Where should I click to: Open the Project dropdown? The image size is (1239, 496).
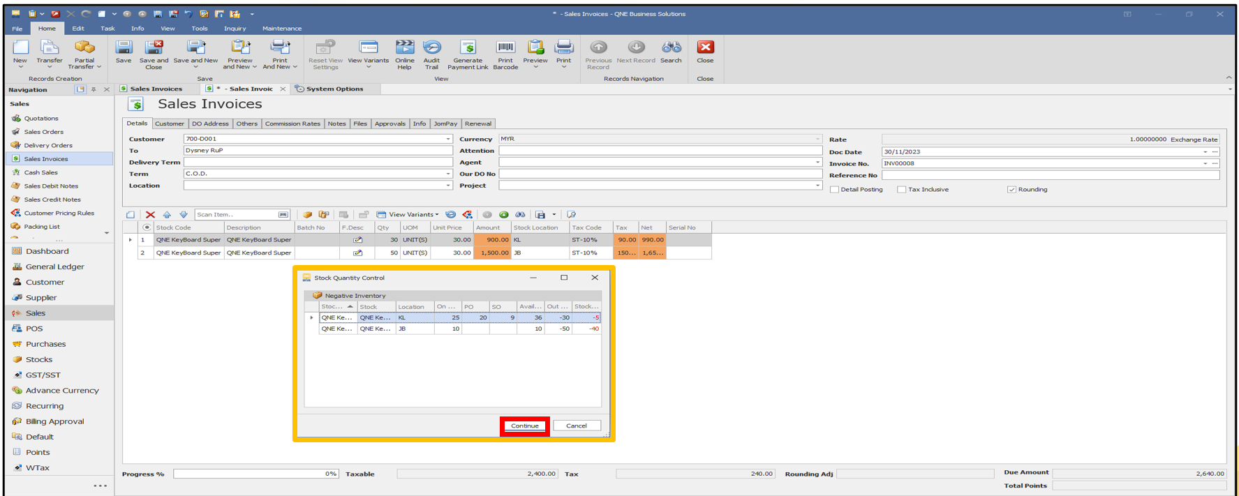[817, 186]
